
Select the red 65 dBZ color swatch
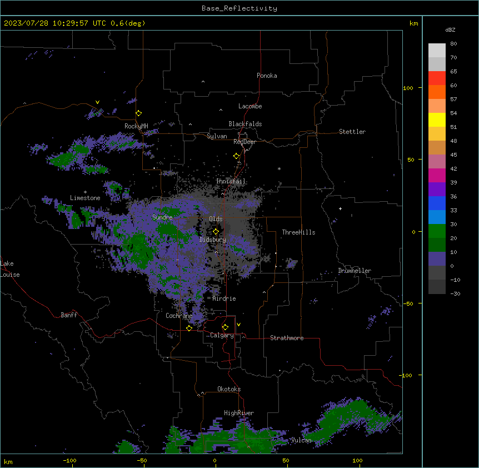437,78
